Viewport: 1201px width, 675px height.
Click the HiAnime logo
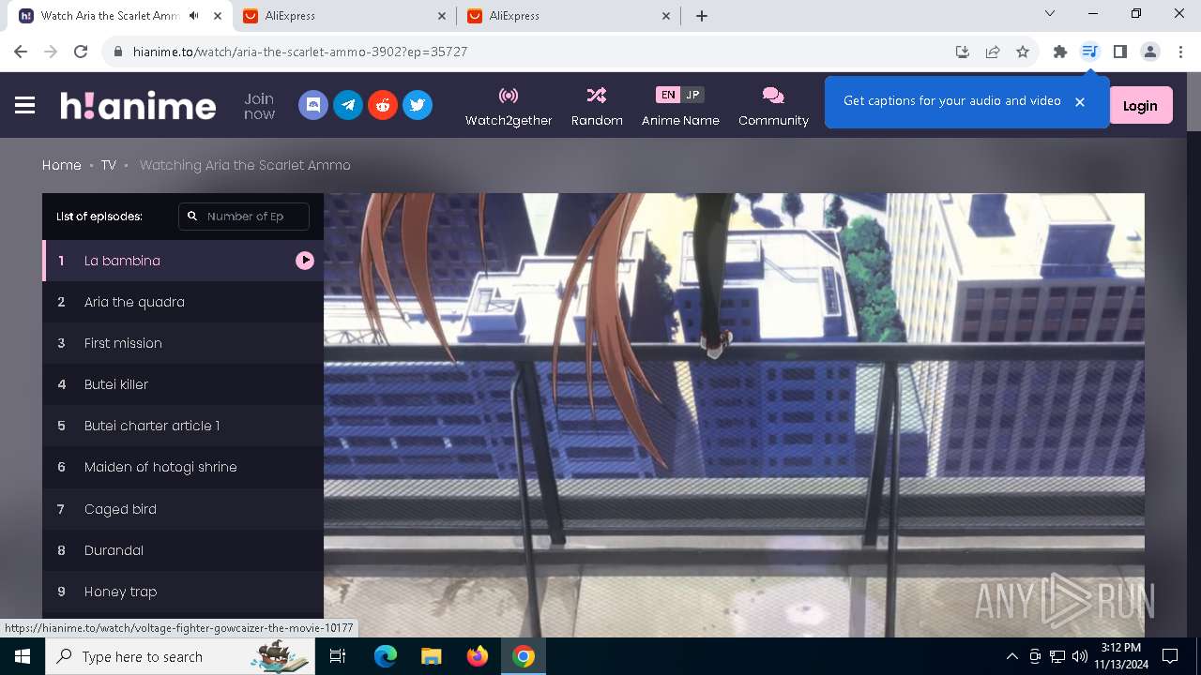(x=138, y=105)
